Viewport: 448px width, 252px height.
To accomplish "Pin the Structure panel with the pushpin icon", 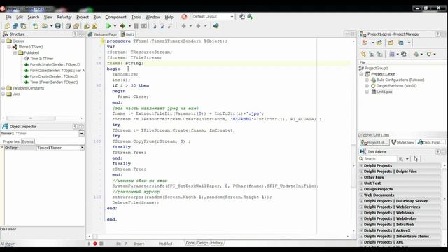I will pos(75,34).
